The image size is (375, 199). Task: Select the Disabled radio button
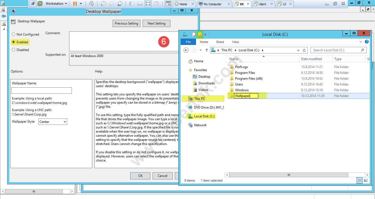click(x=13, y=50)
